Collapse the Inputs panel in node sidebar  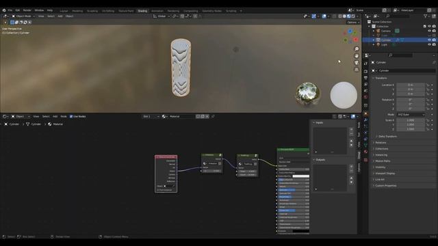coord(319,122)
